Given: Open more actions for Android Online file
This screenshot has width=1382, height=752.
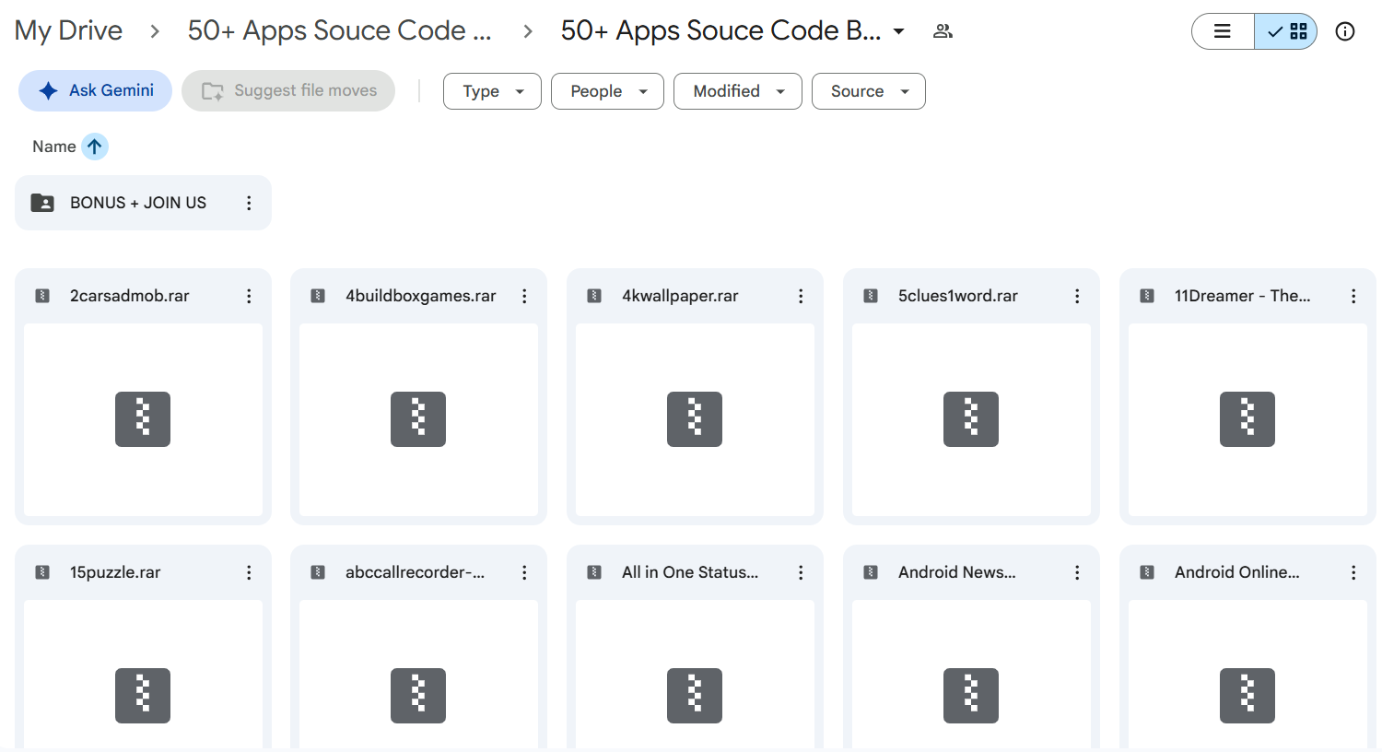Looking at the screenshot, I should pyautogui.click(x=1353, y=572).
